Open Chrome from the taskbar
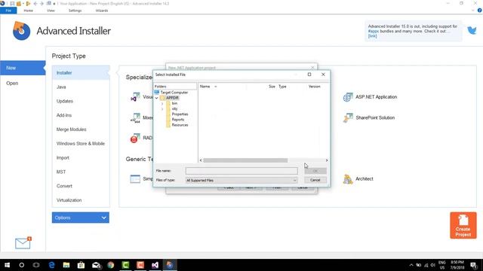This screenshot has height=271, width=483. (x=111, y=265)
